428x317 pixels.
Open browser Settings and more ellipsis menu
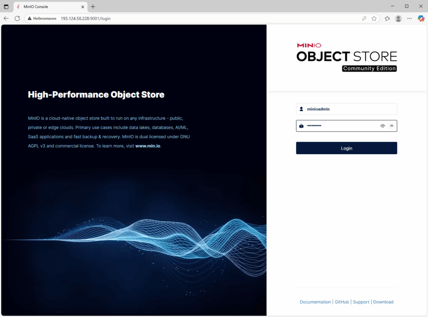(410, 18)
